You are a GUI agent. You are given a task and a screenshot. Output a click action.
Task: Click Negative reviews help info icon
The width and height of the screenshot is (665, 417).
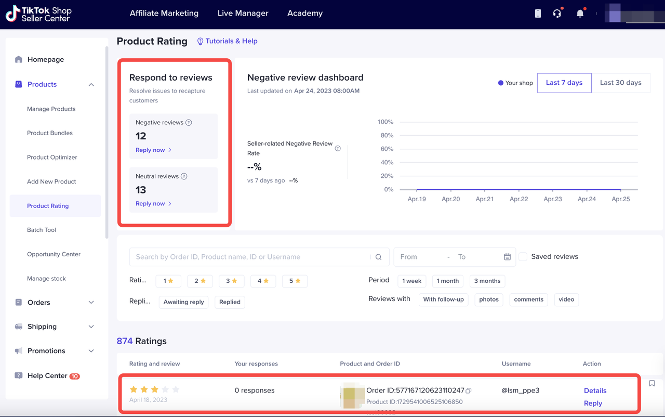pos(189,123)
